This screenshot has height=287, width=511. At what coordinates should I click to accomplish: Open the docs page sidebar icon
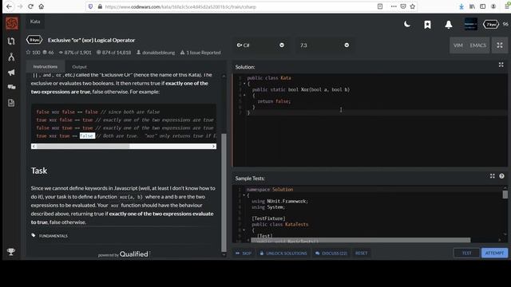[11, 103]
